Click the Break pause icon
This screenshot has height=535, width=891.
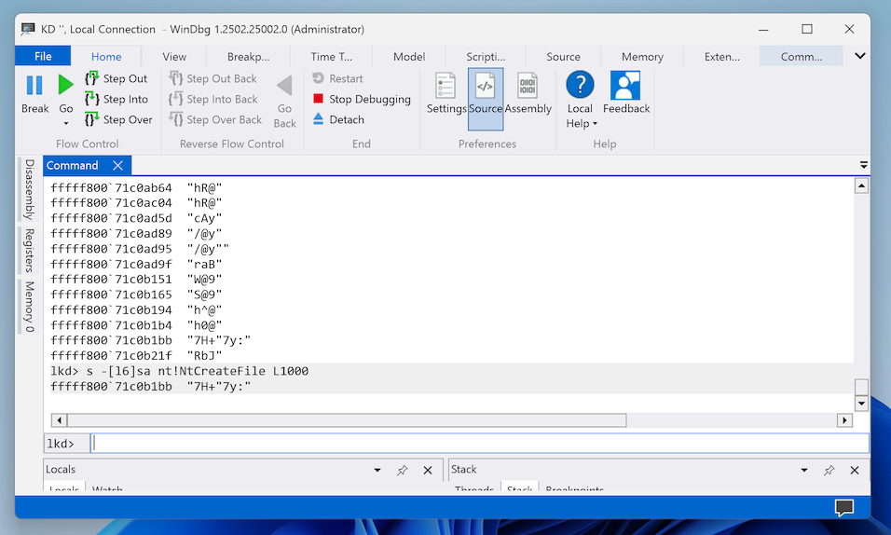point(34,86)
